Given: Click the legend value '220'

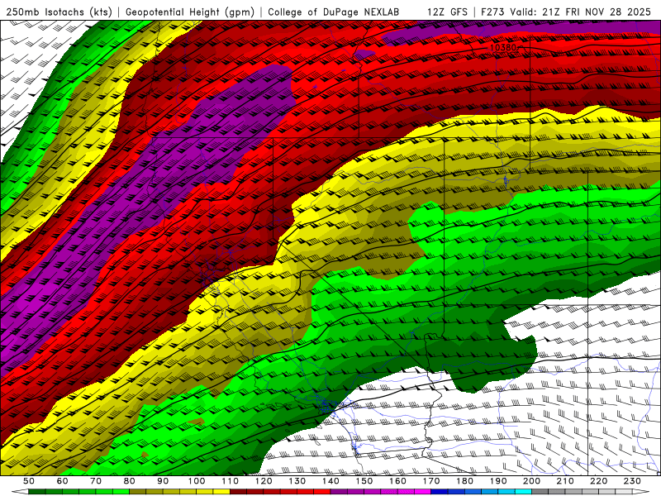Looking at the screenshot, I should [598, 481].
